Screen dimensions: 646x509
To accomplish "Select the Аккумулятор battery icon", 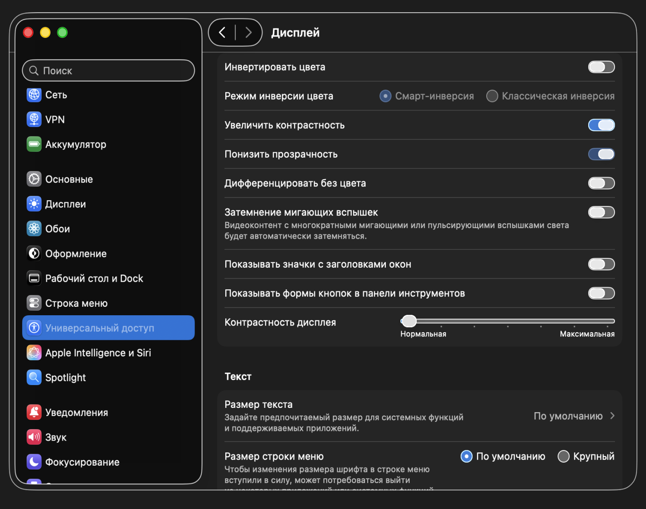I will tap(34, 144).
